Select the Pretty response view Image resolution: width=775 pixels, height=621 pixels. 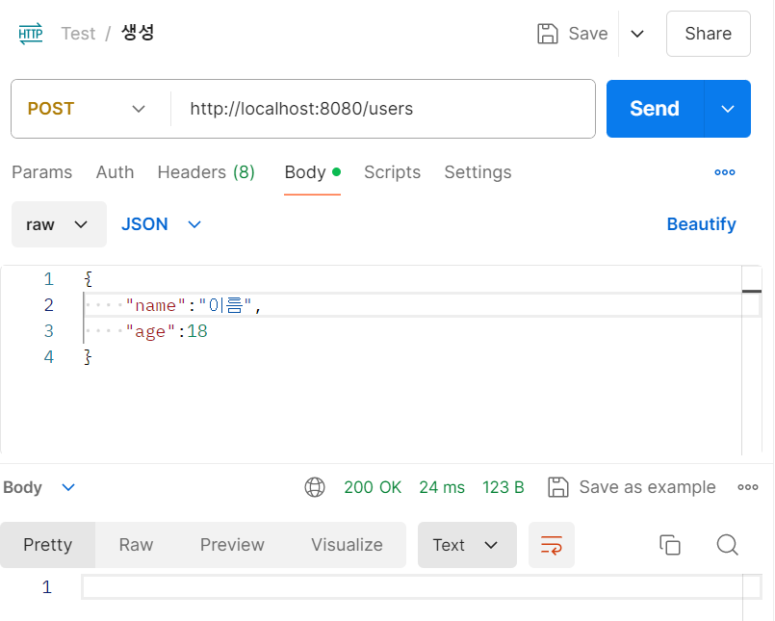click(47, 545)
